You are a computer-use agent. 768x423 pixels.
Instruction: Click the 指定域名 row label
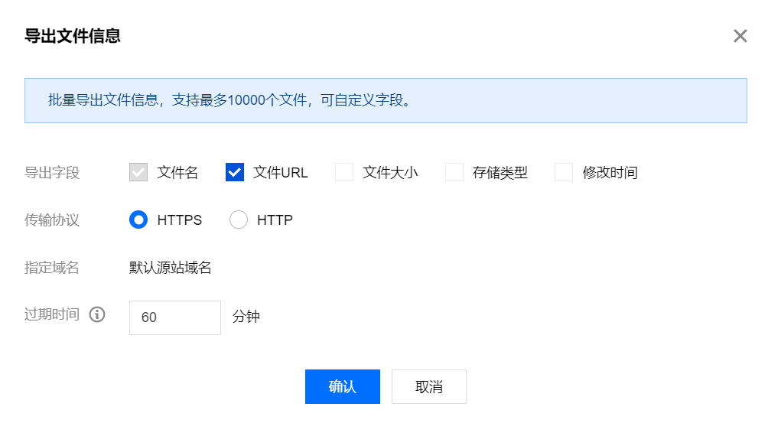click(52, 267)
